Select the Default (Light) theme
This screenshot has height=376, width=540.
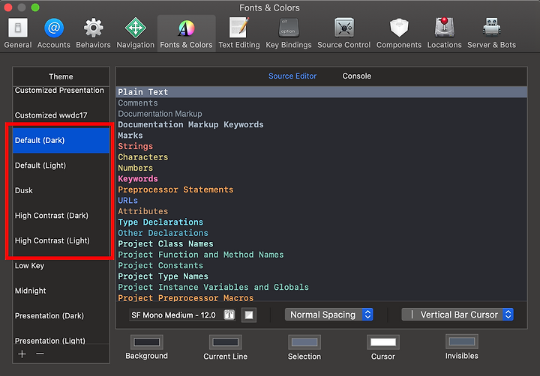coord(61,166)
